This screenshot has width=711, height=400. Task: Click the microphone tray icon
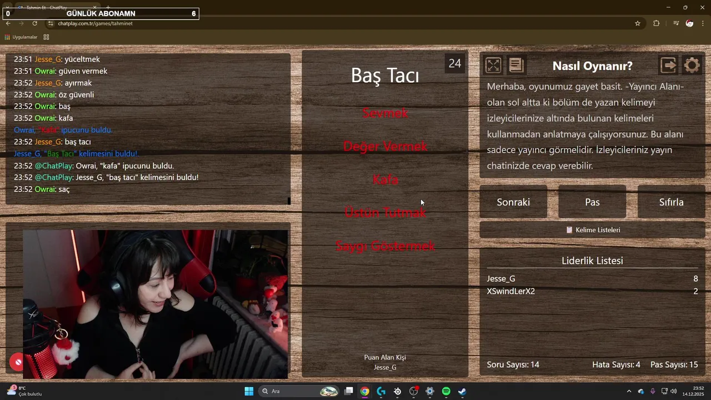point(653,391)
